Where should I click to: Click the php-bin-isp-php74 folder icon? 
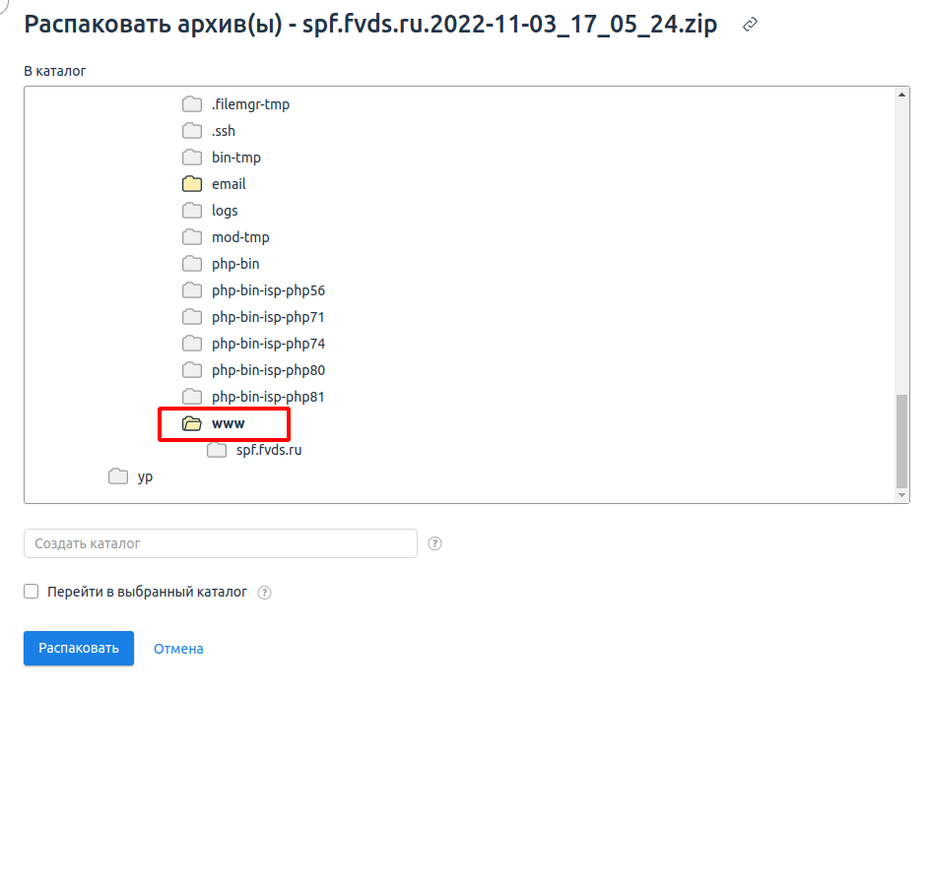(192, 344)
